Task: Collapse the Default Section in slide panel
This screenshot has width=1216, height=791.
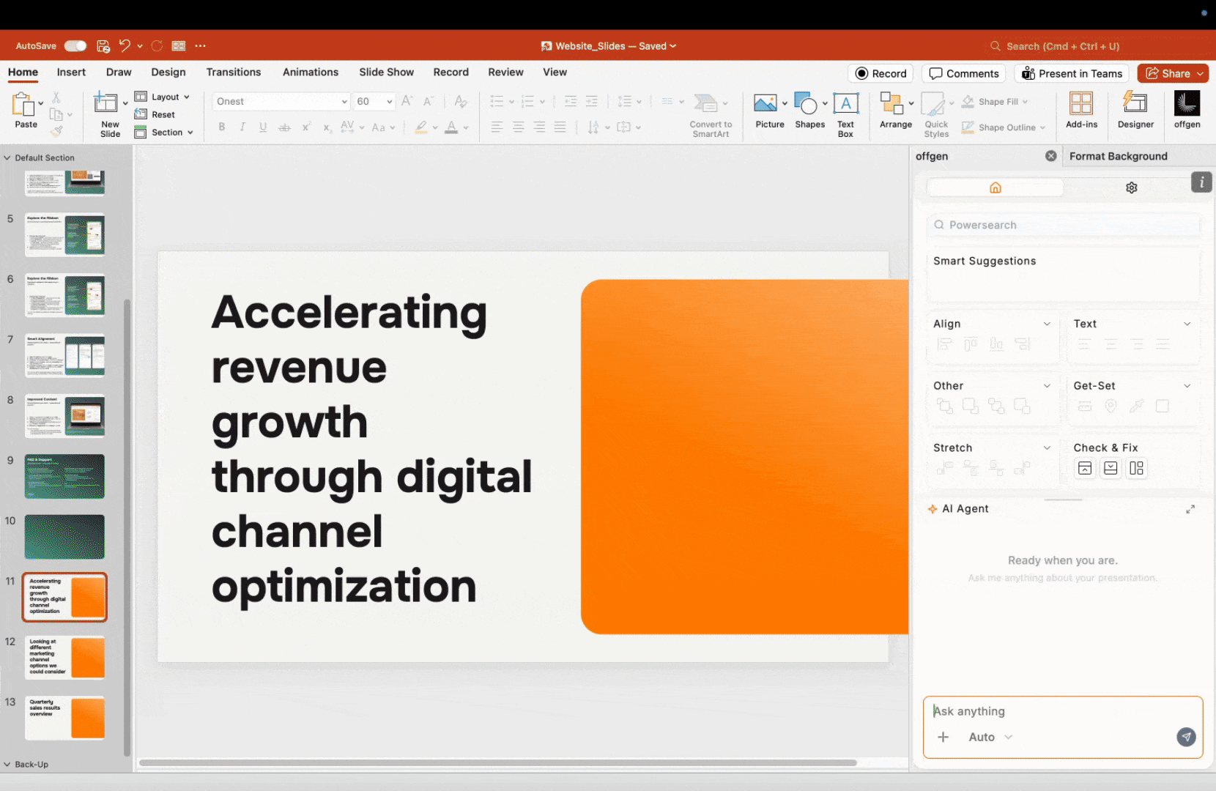Action: [7, 157]
